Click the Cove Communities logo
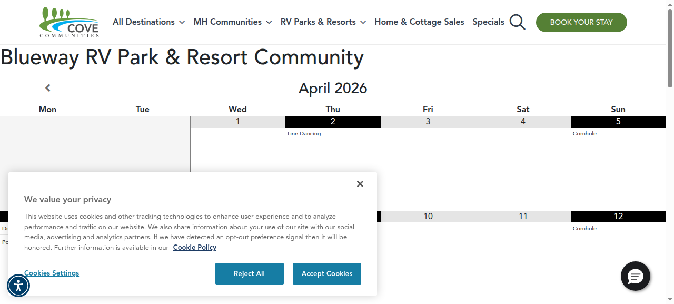The image size is (674, 304). click(69, 22)
